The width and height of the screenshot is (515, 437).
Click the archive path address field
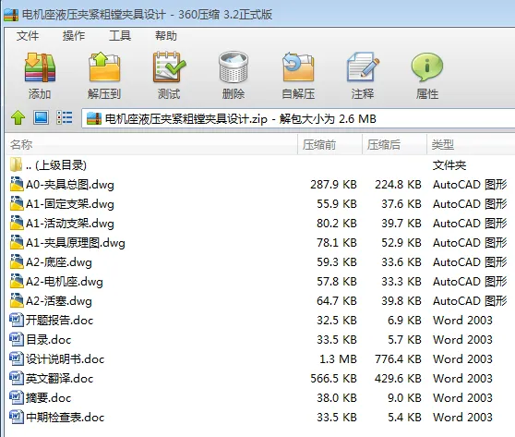tap(298, 118)
